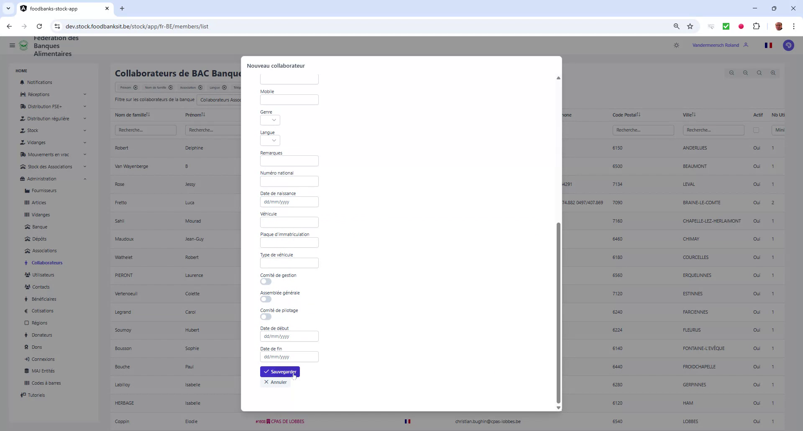Click the Date de naissance input field
The width and height of the screenshot is (803, 431).
[289, 202]
